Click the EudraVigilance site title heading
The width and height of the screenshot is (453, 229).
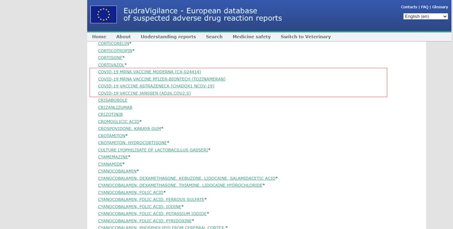[203, 14]
